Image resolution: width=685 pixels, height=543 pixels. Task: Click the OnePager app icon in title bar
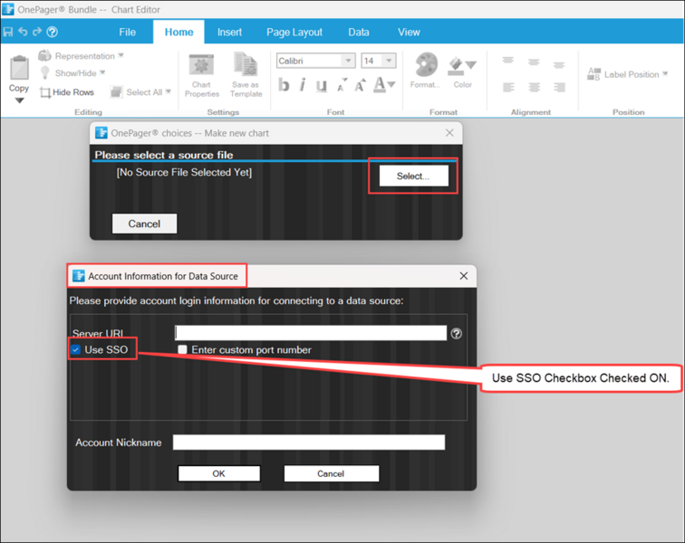pos(8,9)
